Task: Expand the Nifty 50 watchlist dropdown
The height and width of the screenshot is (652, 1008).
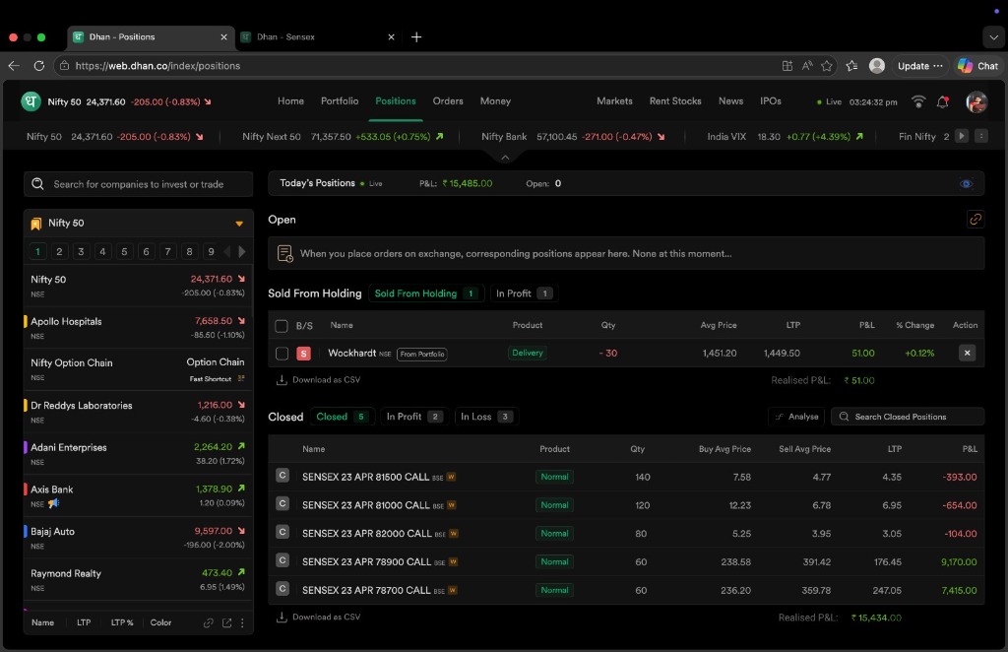Action: pos(239,224)
